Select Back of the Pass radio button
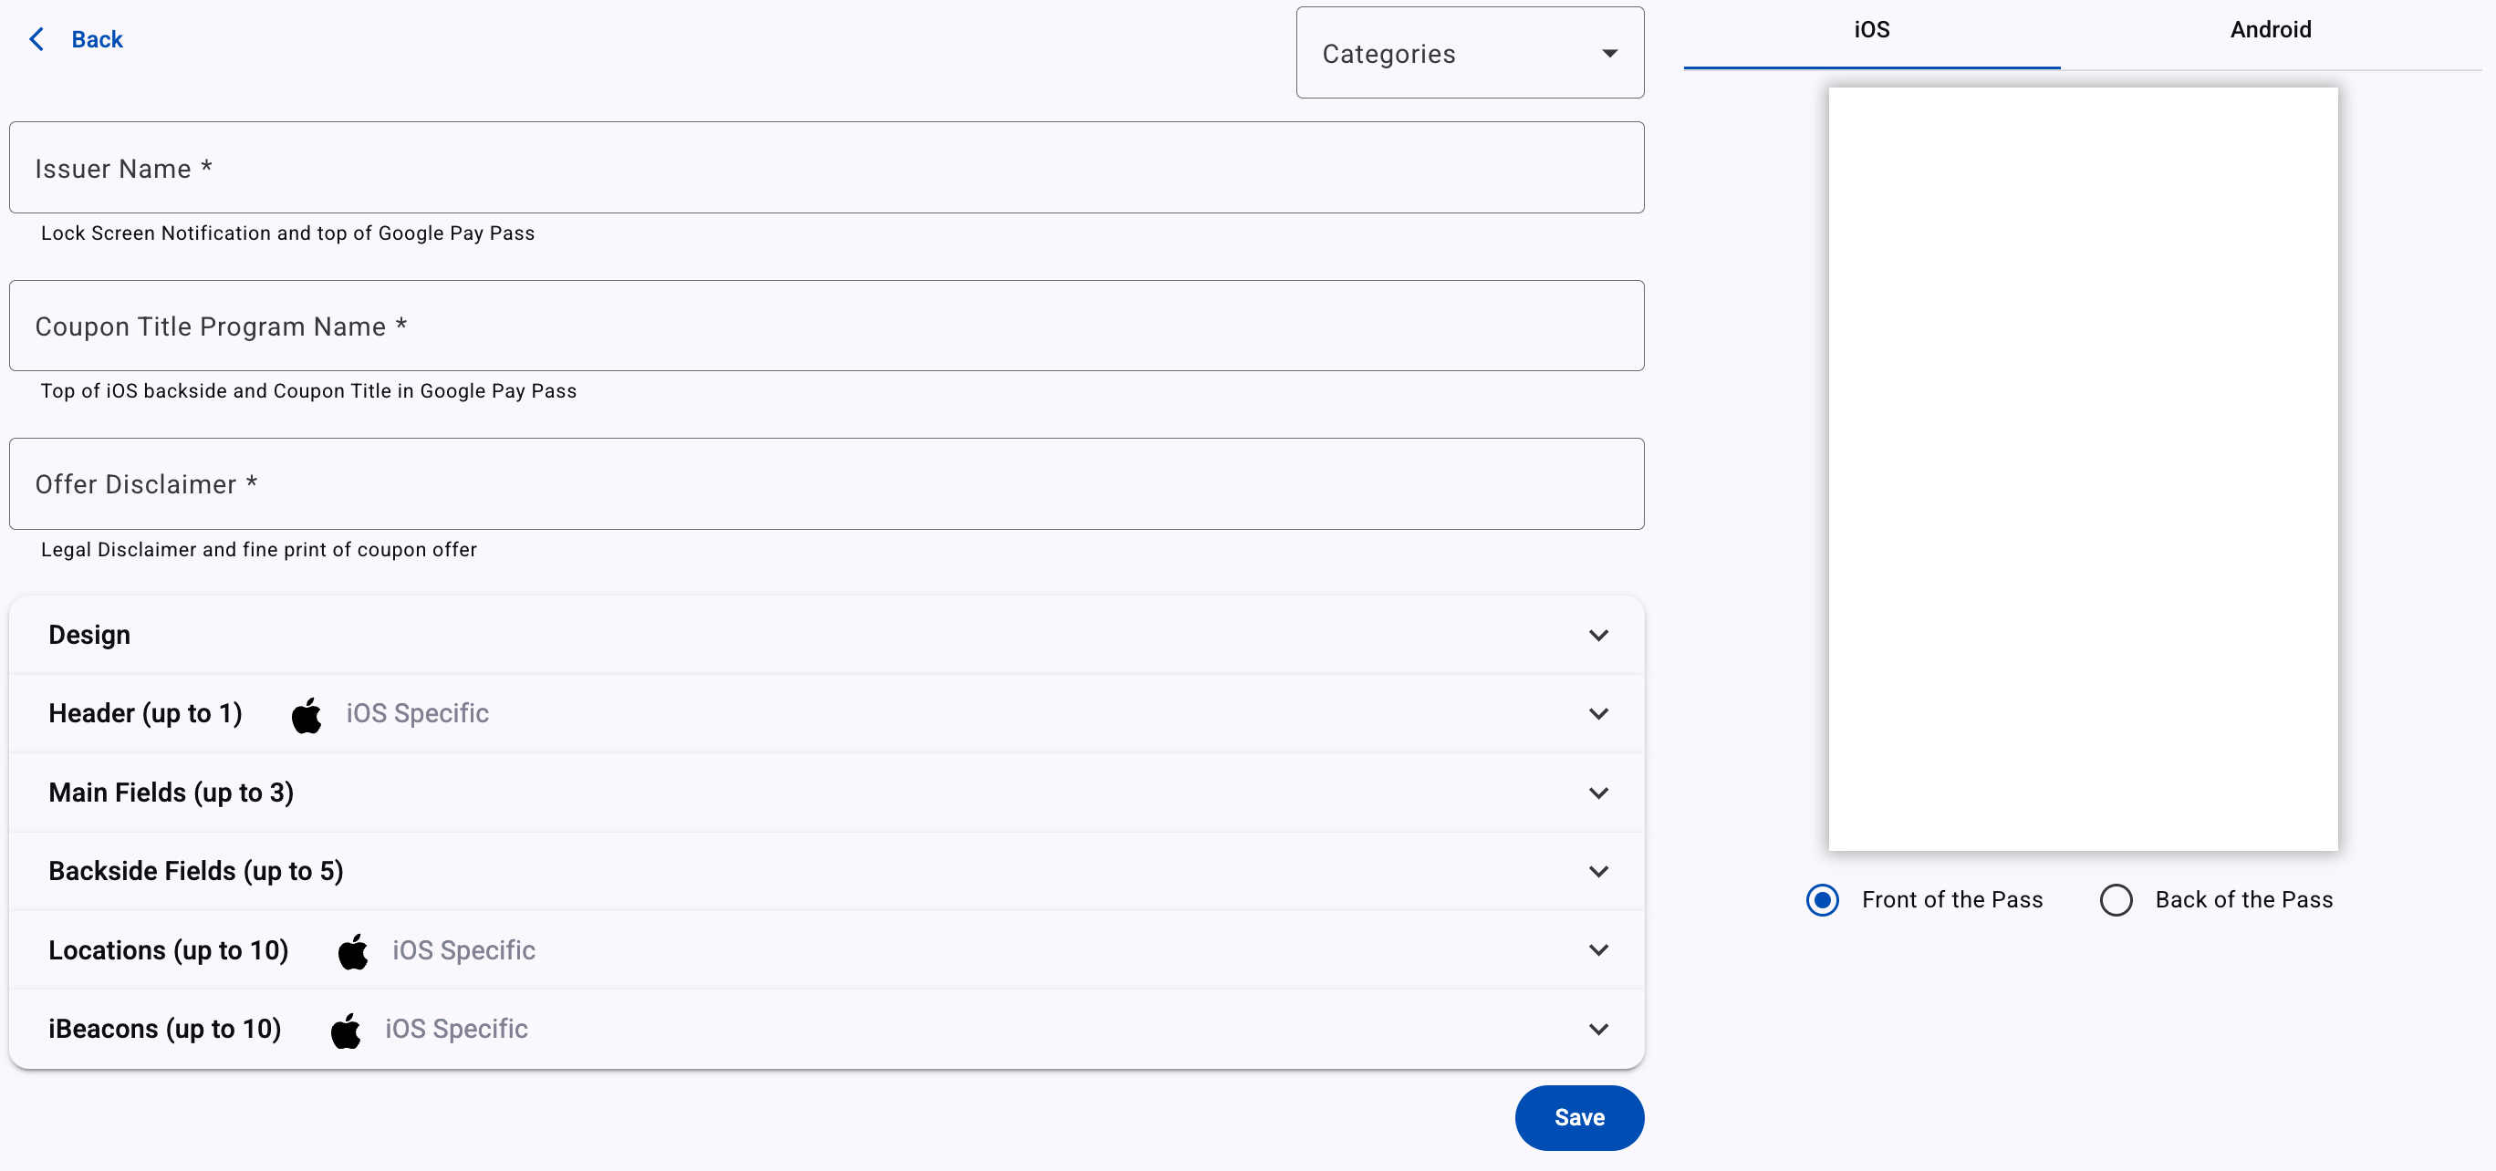 [2116, 900]
